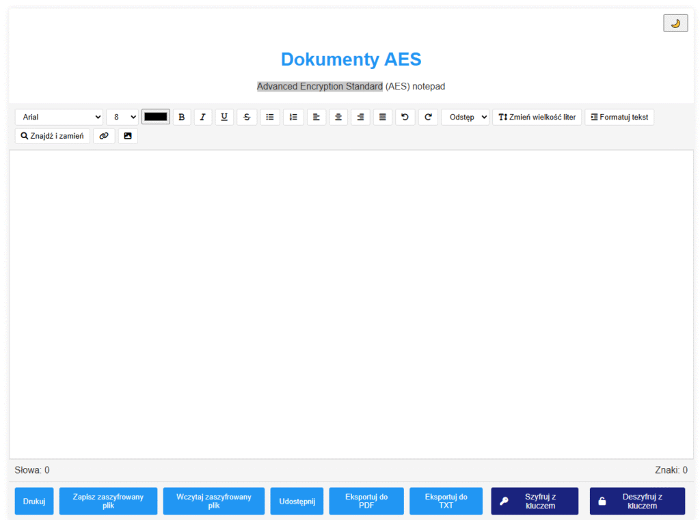Insert a hyperlink using the link icon
700x520 pixels.
tap(104, 136)
